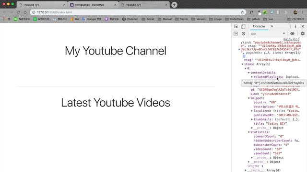This screenshot has height=172, width=307.
Task: Open the site information icon in the address bar
Action: pyautogui.click(x=34, y=12)
